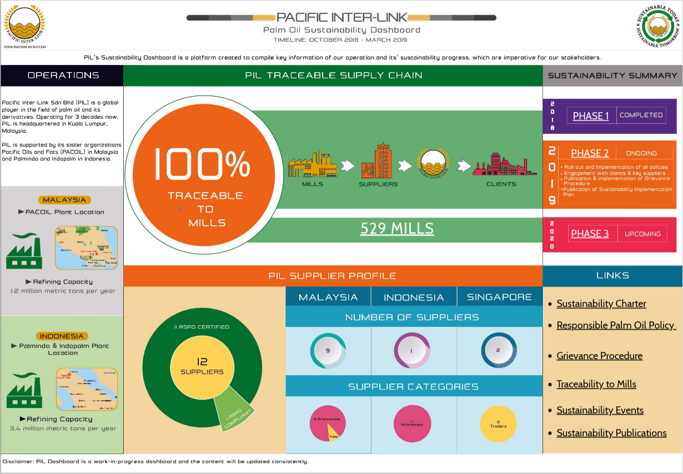Screen dimensions: 683x474
Task: Open the Sustainability Events link
Action: coord(600,410)
